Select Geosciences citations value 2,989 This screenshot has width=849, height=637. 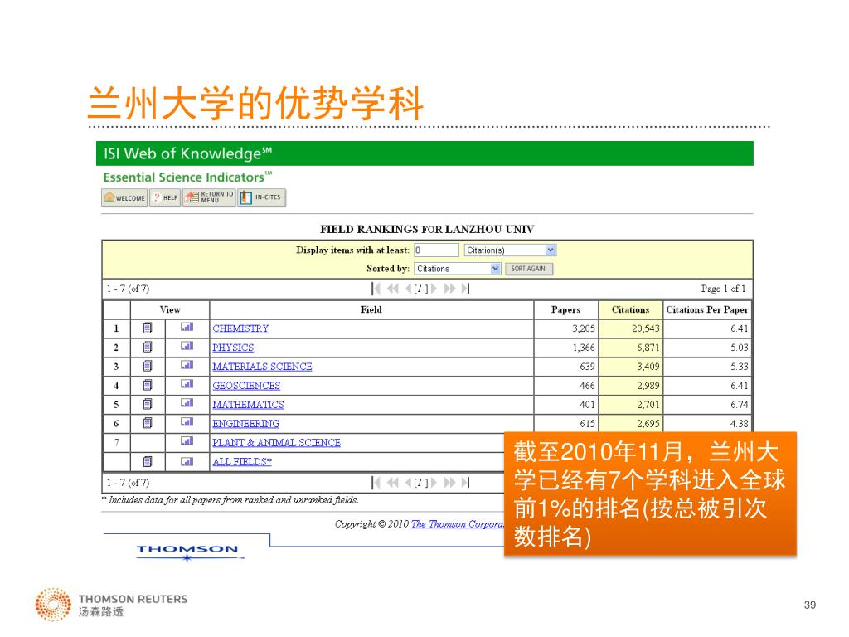(x=648, y=385)
